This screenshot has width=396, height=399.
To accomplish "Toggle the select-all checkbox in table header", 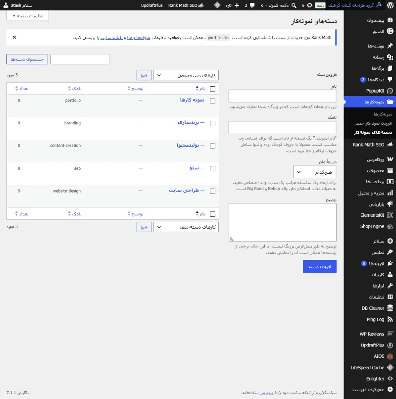I will tap(212, 89).
